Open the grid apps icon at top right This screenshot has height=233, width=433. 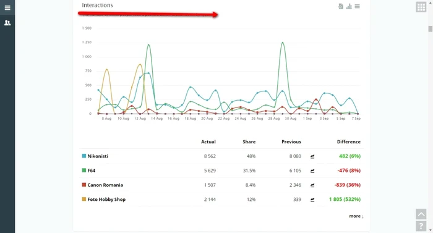421,7
